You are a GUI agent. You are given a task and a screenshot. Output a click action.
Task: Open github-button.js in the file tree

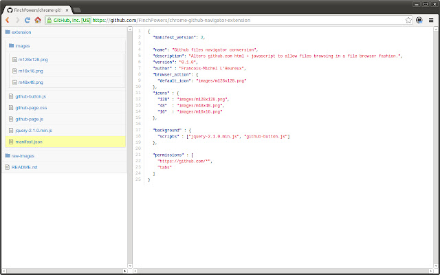point(30,96)
